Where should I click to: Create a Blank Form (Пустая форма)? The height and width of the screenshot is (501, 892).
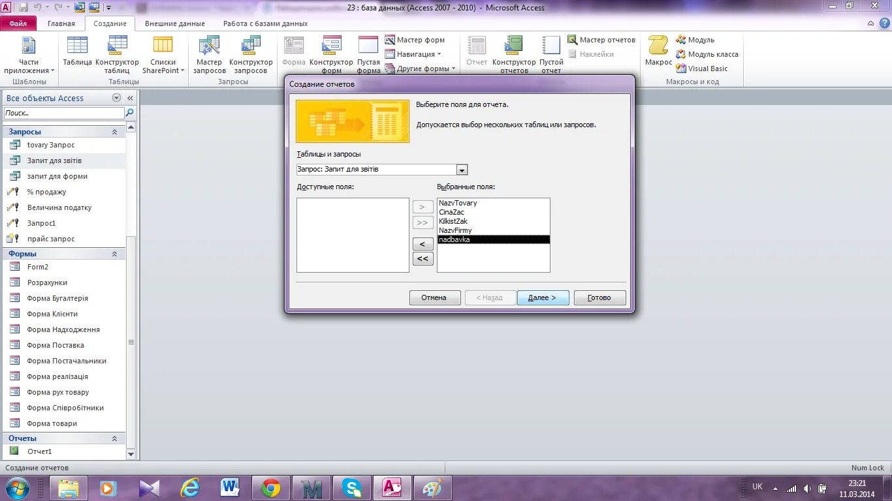(x=368, y=55)
